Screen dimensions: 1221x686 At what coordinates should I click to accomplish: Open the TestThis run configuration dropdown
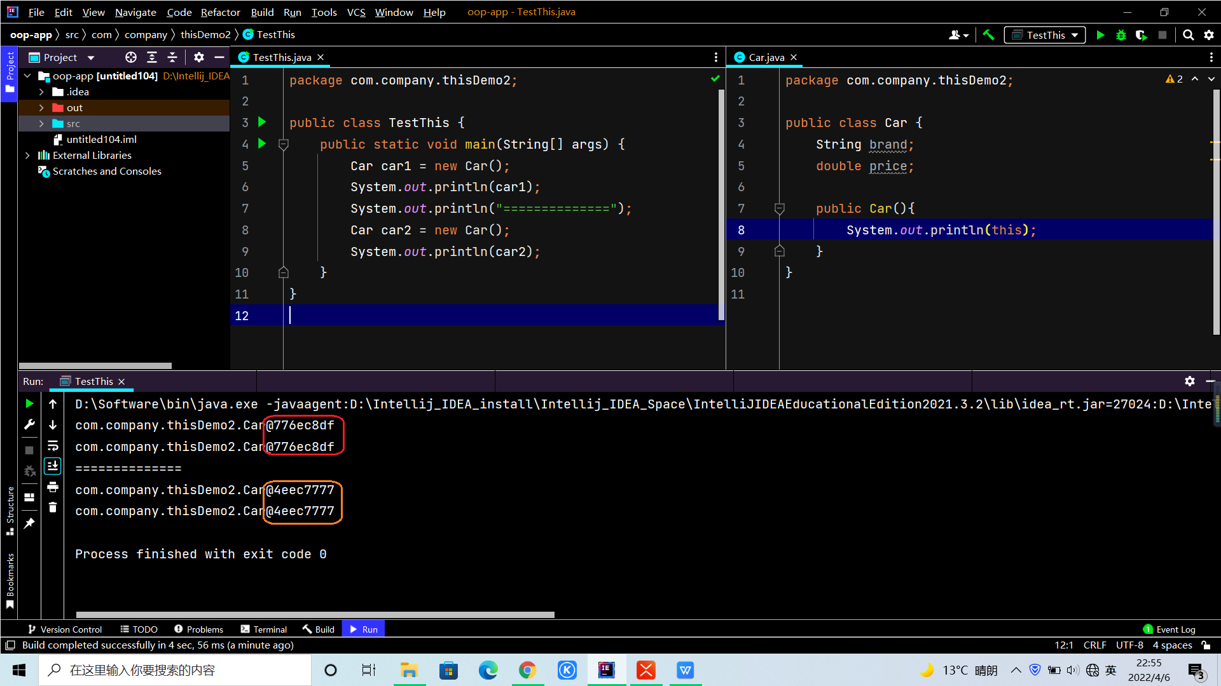[1045, 35]
